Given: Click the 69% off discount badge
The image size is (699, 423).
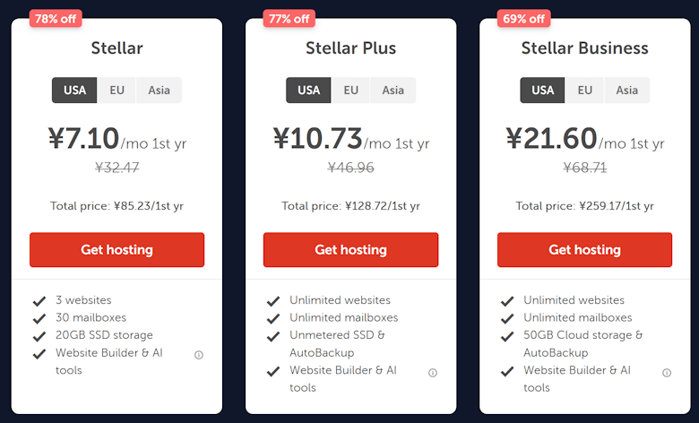Looking at the screenshot, I should coord(523,19).
